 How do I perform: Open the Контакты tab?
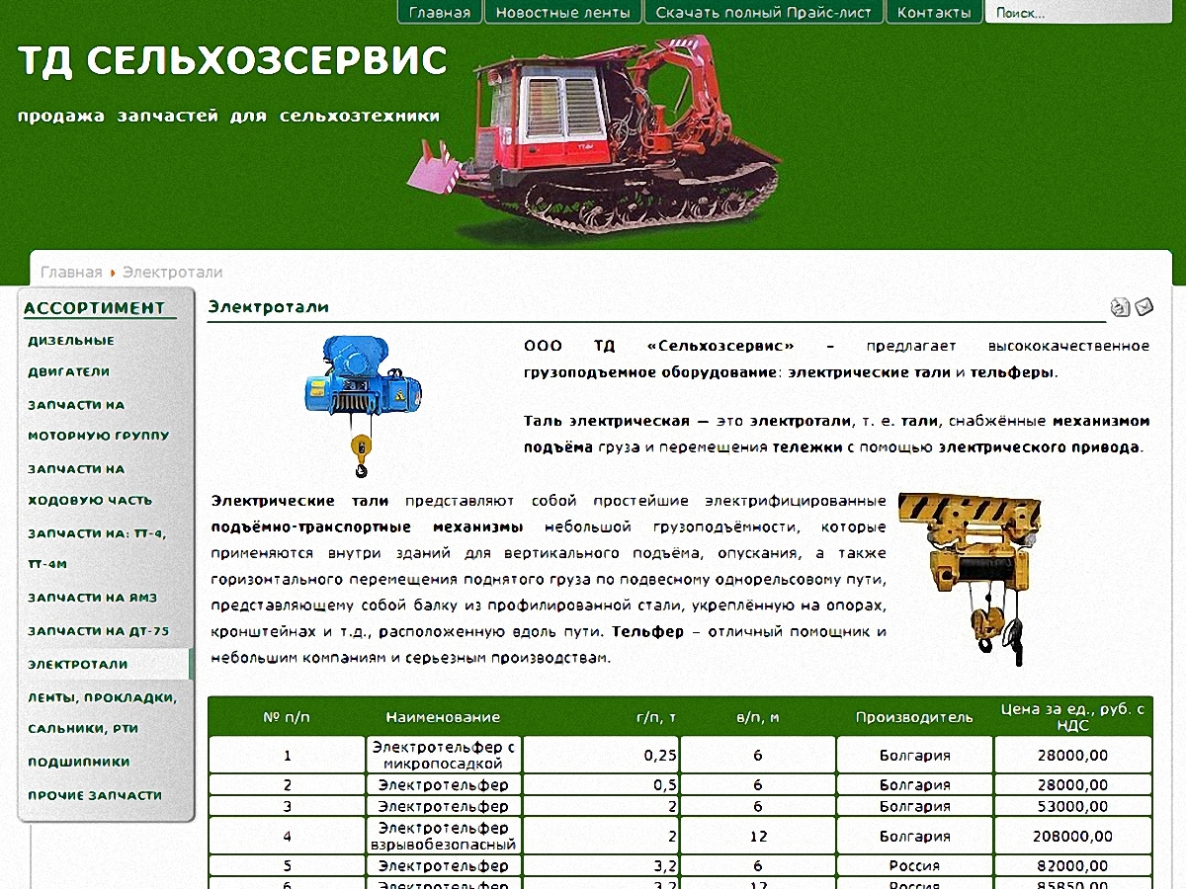(934, 13)
